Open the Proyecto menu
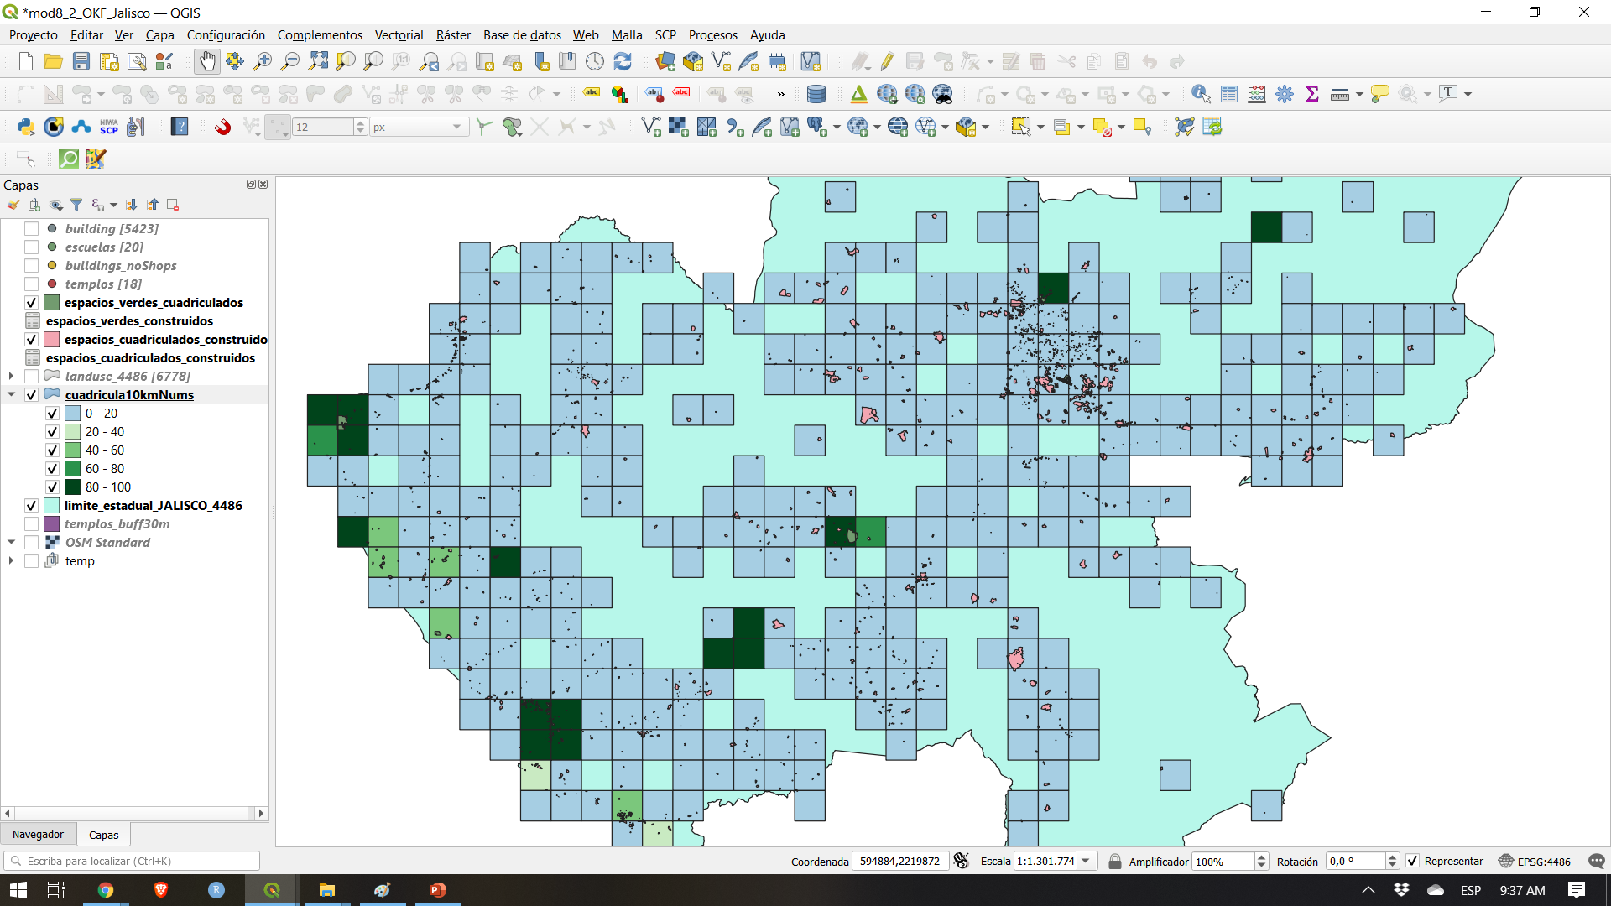 [x=34, y=34]
